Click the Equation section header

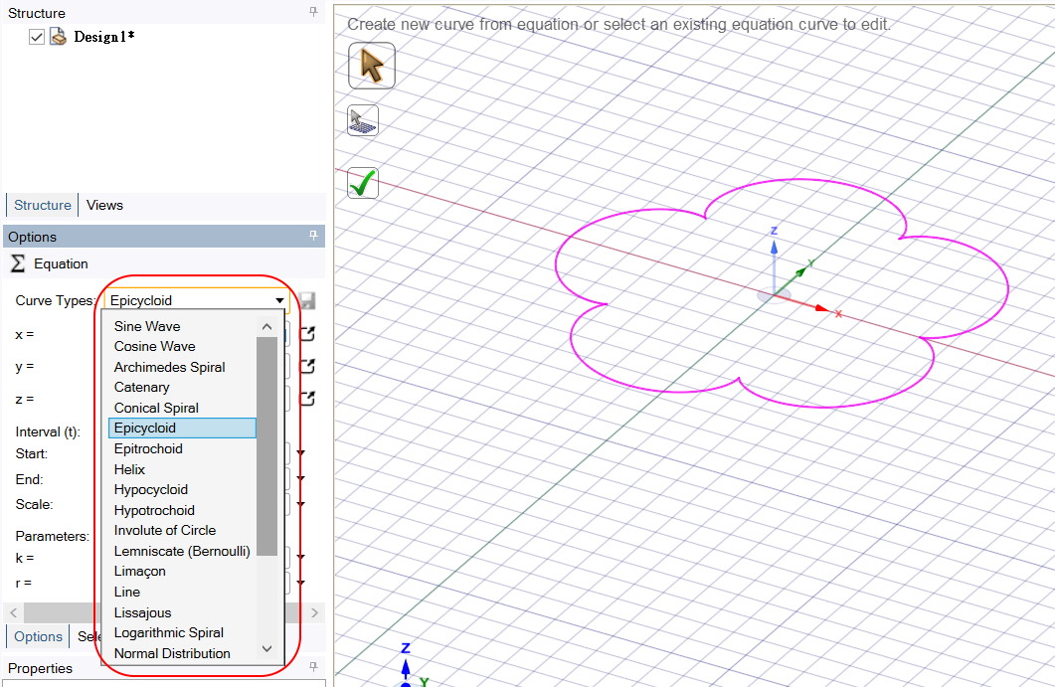(61, 263)
